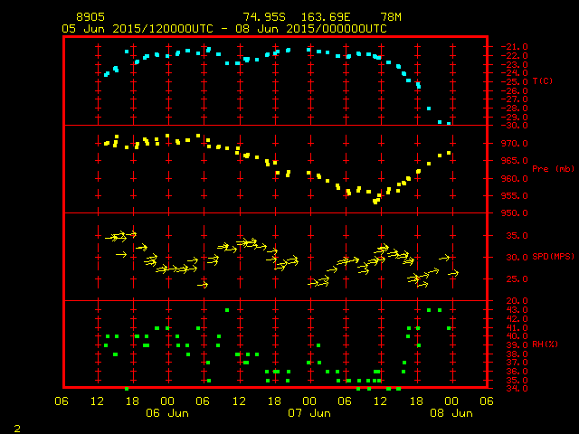Click the -21.0 temperature tick value
579x434 pixels.
click(514, 47)
